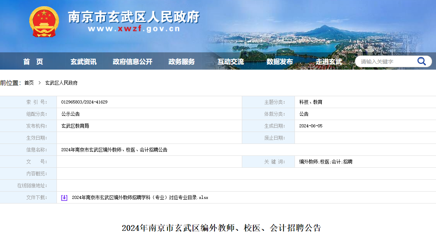Click the 首页 breadcrumb link
Screen dimensions: 436x247
(x=29, y=83)
